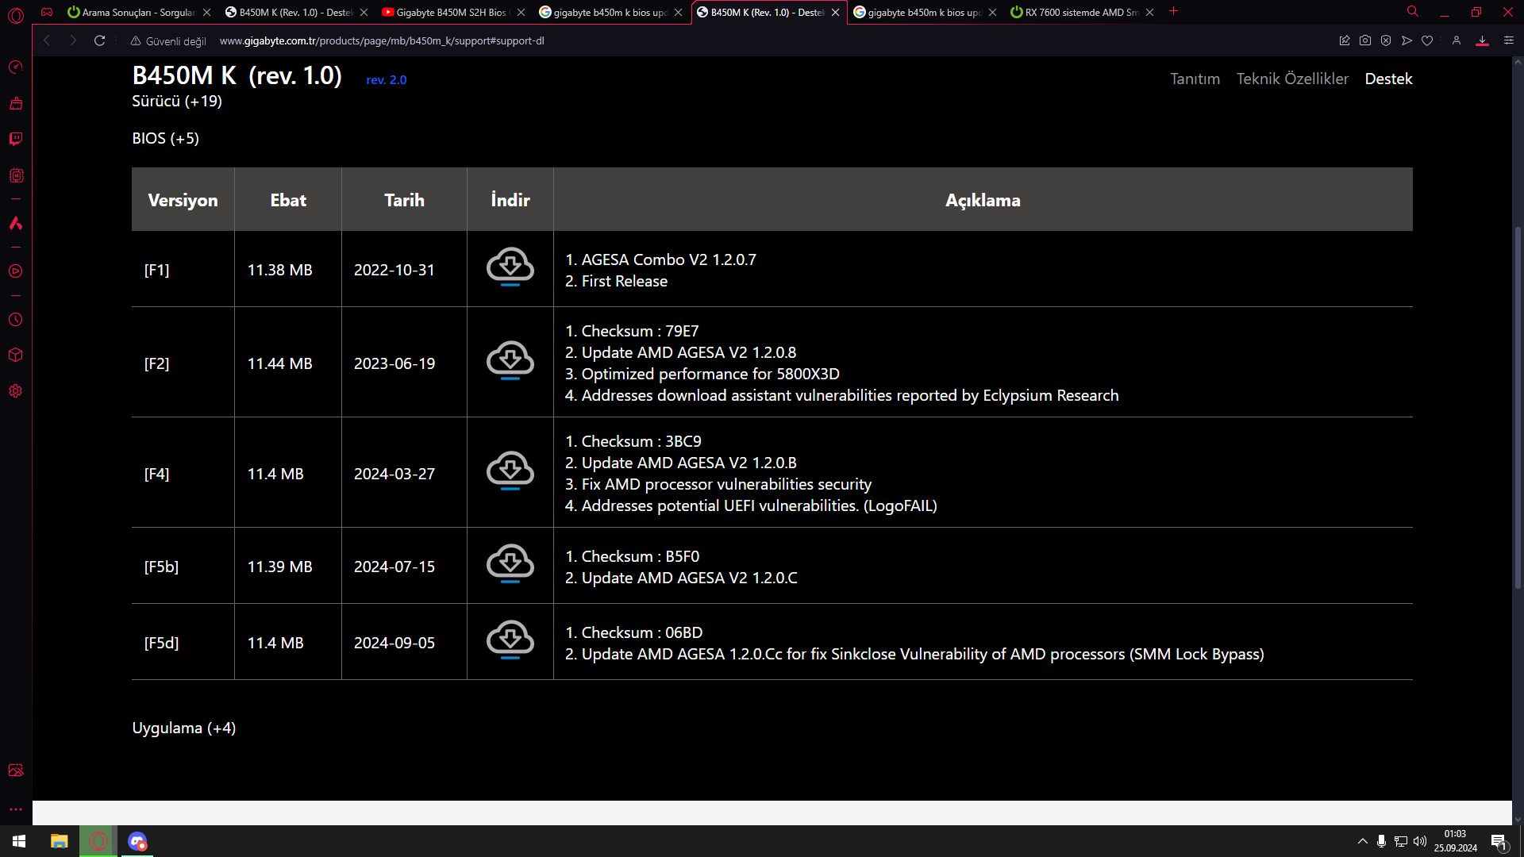Go back to previous page
This screenshot has height=857, width=1524.
[x=47, y=40]
